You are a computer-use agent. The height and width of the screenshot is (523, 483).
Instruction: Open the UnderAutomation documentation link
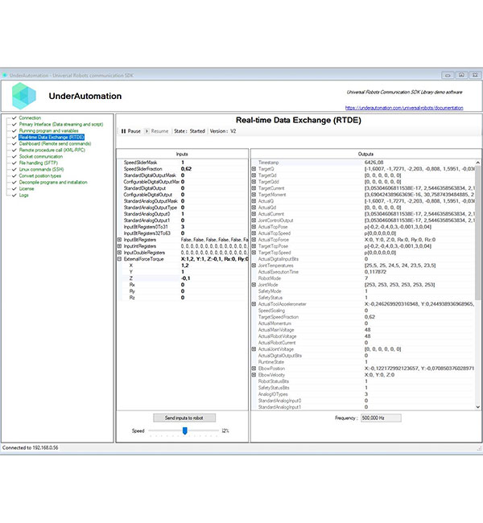pos(404,108)
